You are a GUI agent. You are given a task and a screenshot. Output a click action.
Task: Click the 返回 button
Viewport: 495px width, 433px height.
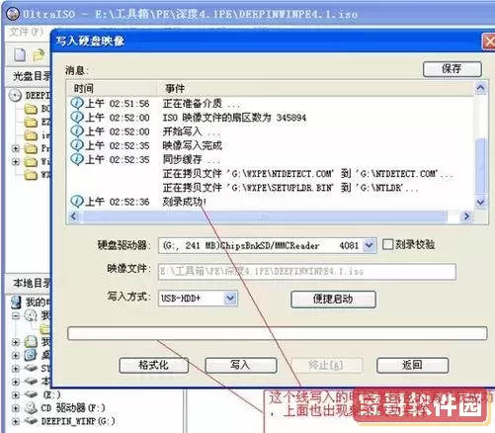pos(412,365)
